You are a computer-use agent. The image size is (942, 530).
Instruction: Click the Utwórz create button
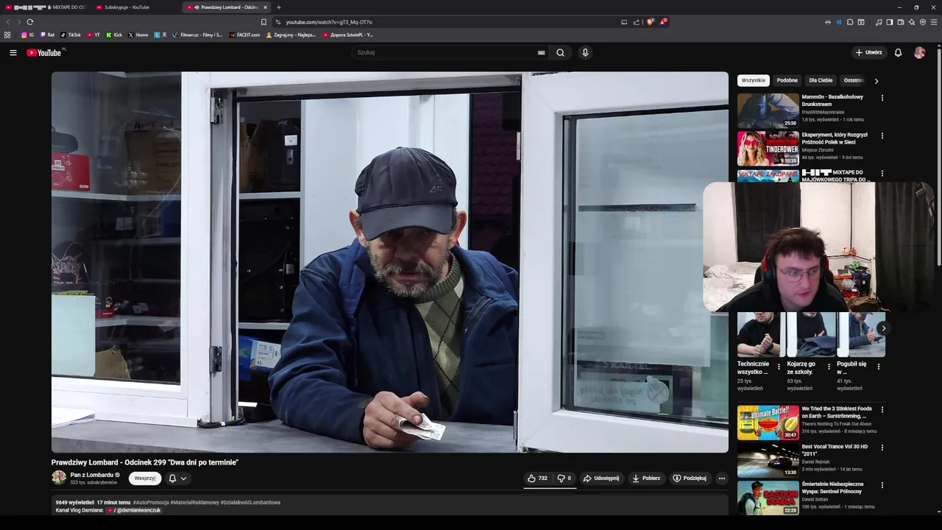pos(868,52)
